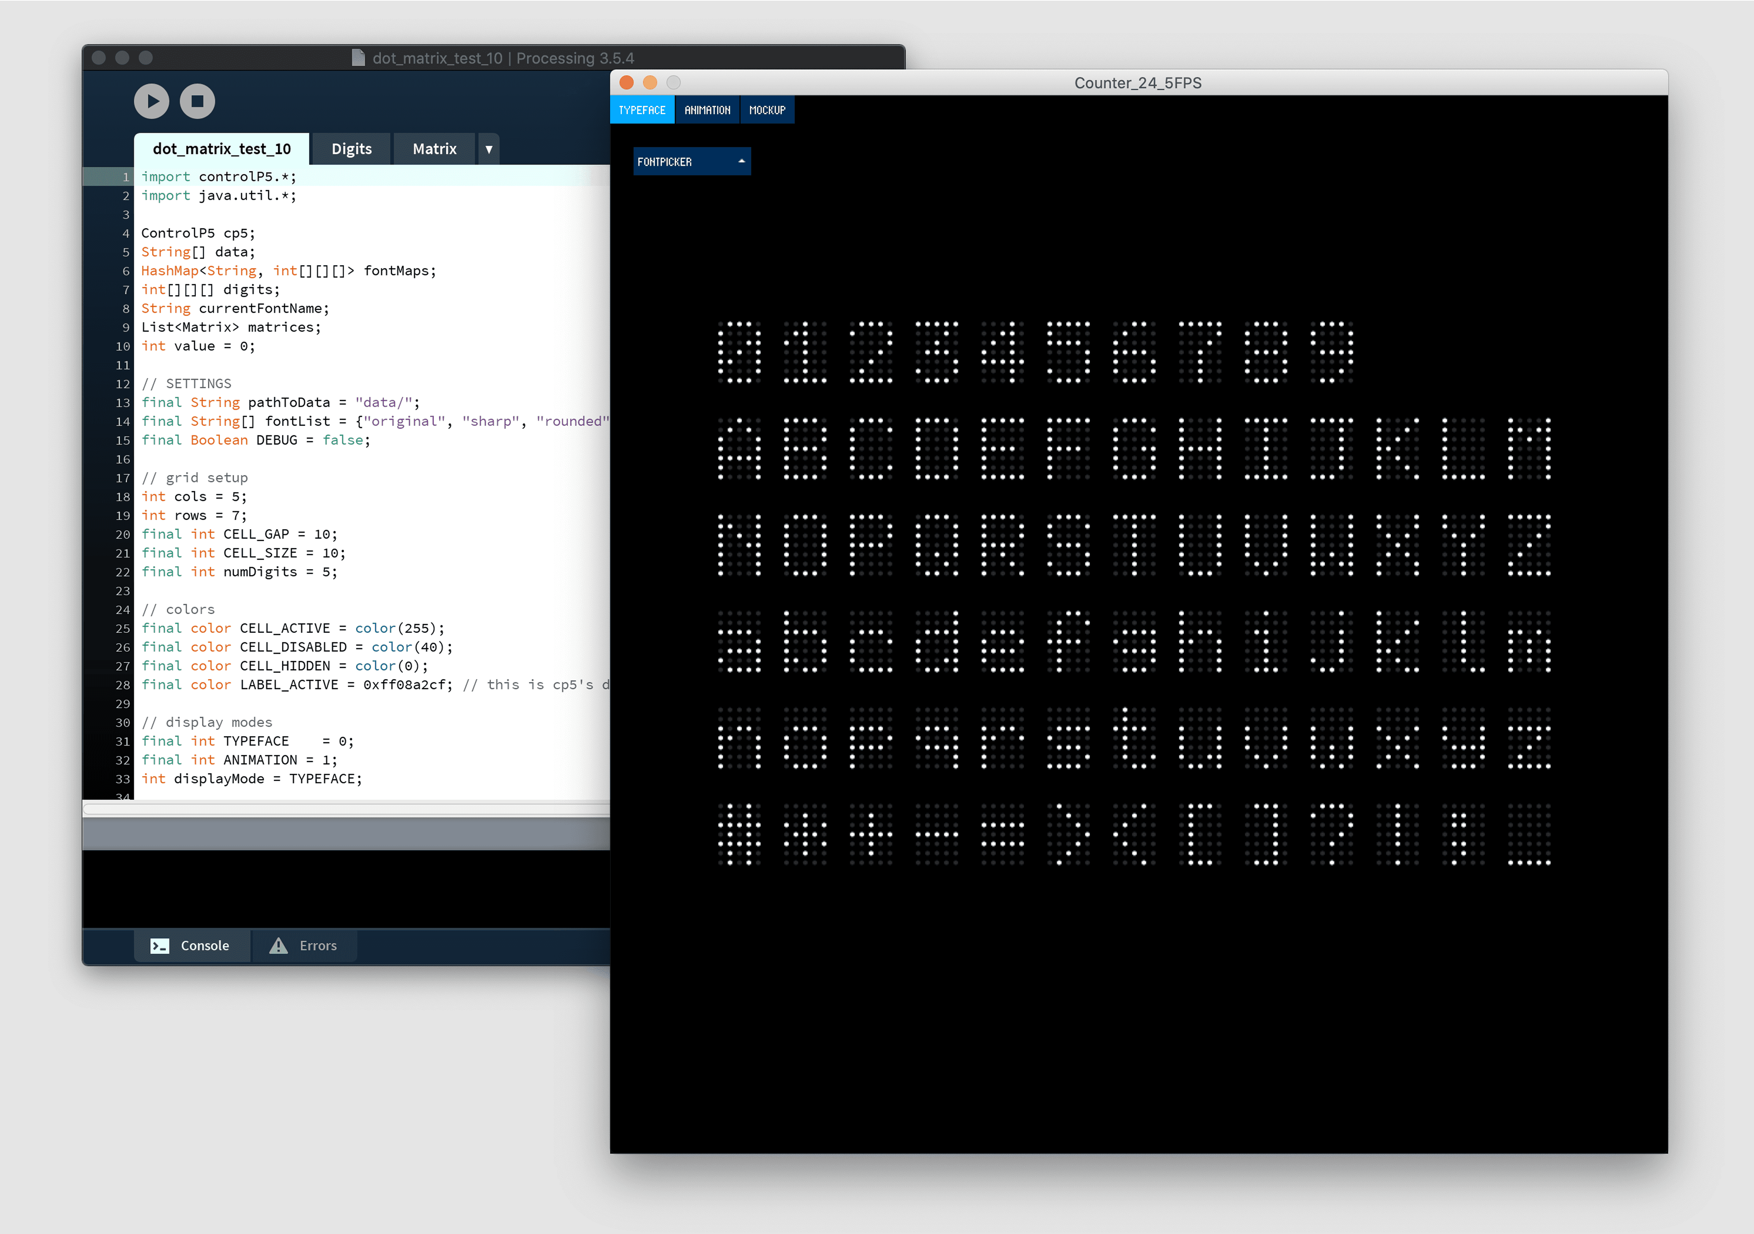Switch to the Digits tab

click(x=351, y=149)
